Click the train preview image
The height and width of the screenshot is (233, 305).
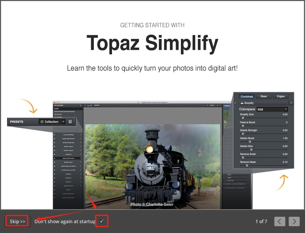(x=153, y=167)
